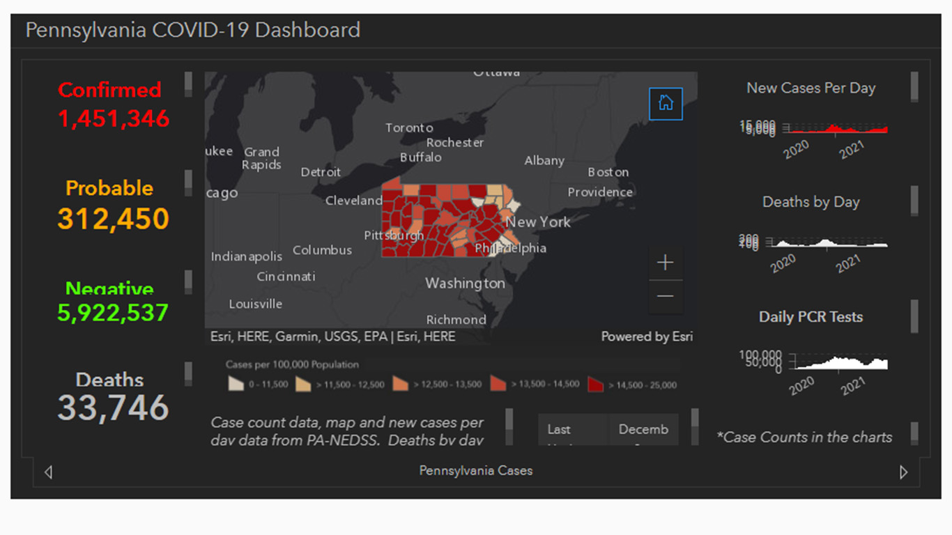Click the home default extent icon on map
The image size is (952, 535).
point(666,103)
